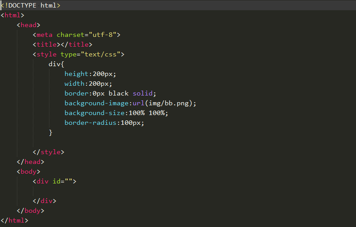Click the DOCTYPE html declaration line
The image size is (356, 227).
31,5
